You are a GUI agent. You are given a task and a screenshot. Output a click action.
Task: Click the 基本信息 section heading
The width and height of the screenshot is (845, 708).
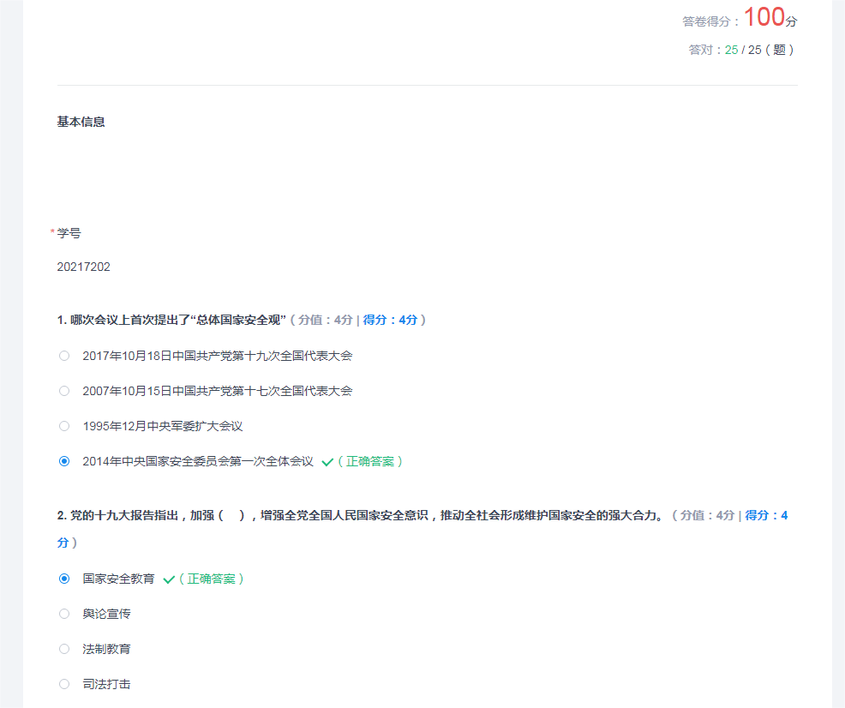coord(81,122)
